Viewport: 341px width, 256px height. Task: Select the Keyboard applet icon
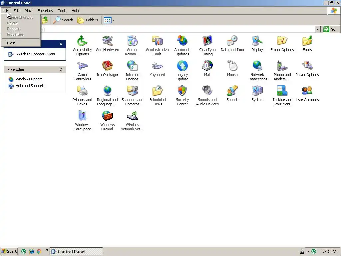tap(157, 66)
